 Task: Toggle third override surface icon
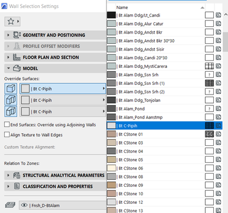tap(11, 112)
